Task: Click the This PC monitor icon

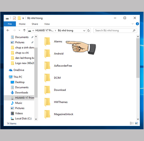Action: pyautogui.click(x=11, y=77)
